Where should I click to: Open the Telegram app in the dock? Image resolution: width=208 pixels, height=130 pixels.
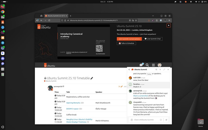pyautogui.click(x=3, y=43)
